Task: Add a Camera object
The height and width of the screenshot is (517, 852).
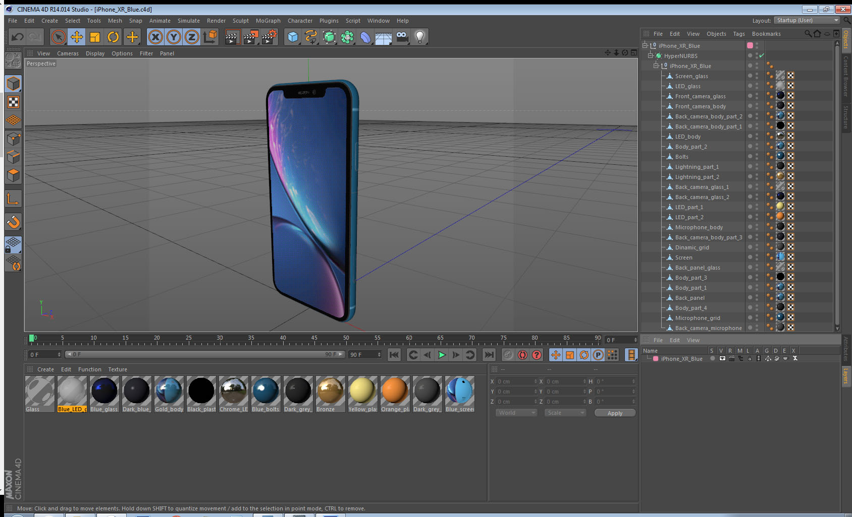Action: pos(402,37)
